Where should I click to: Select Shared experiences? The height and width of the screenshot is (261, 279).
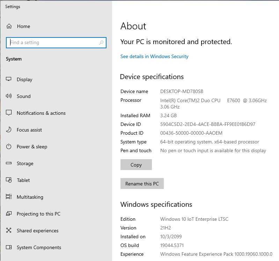[38, 231]
